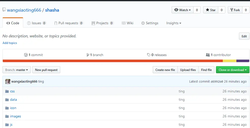The height and width of the screenshot is (128, 250).
Task: Click the orange segment of language bar
Action: tap(113, 61)
